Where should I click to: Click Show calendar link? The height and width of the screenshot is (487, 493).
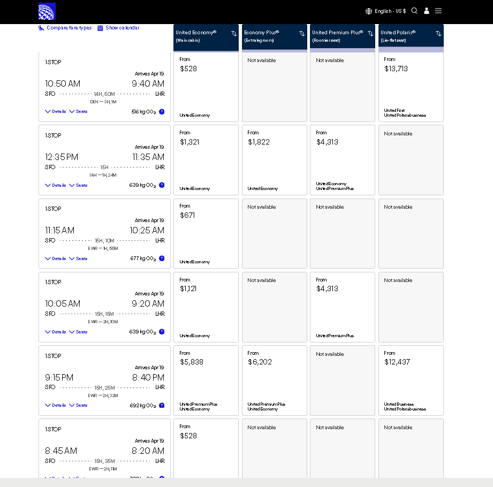coord(118,28)
